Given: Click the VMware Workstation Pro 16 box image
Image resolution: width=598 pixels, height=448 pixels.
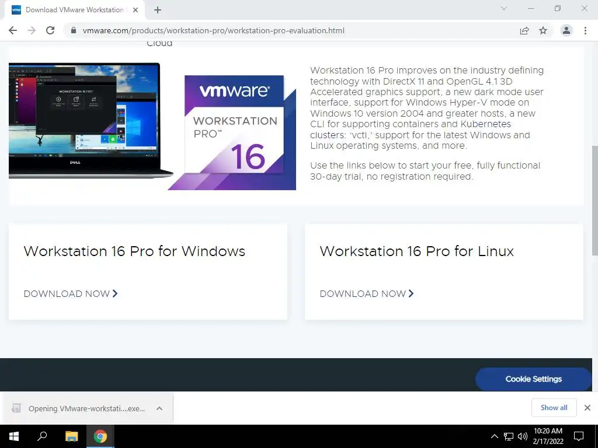Looking at the screenshot, I should pyautogui.click(x=232, y=132).
